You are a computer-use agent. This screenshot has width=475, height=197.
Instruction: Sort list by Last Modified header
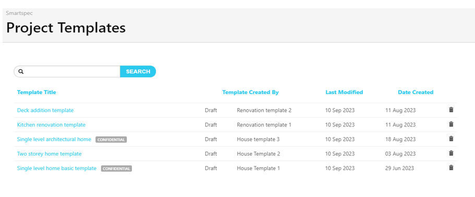pyautogui.click(x=344, y=92)
